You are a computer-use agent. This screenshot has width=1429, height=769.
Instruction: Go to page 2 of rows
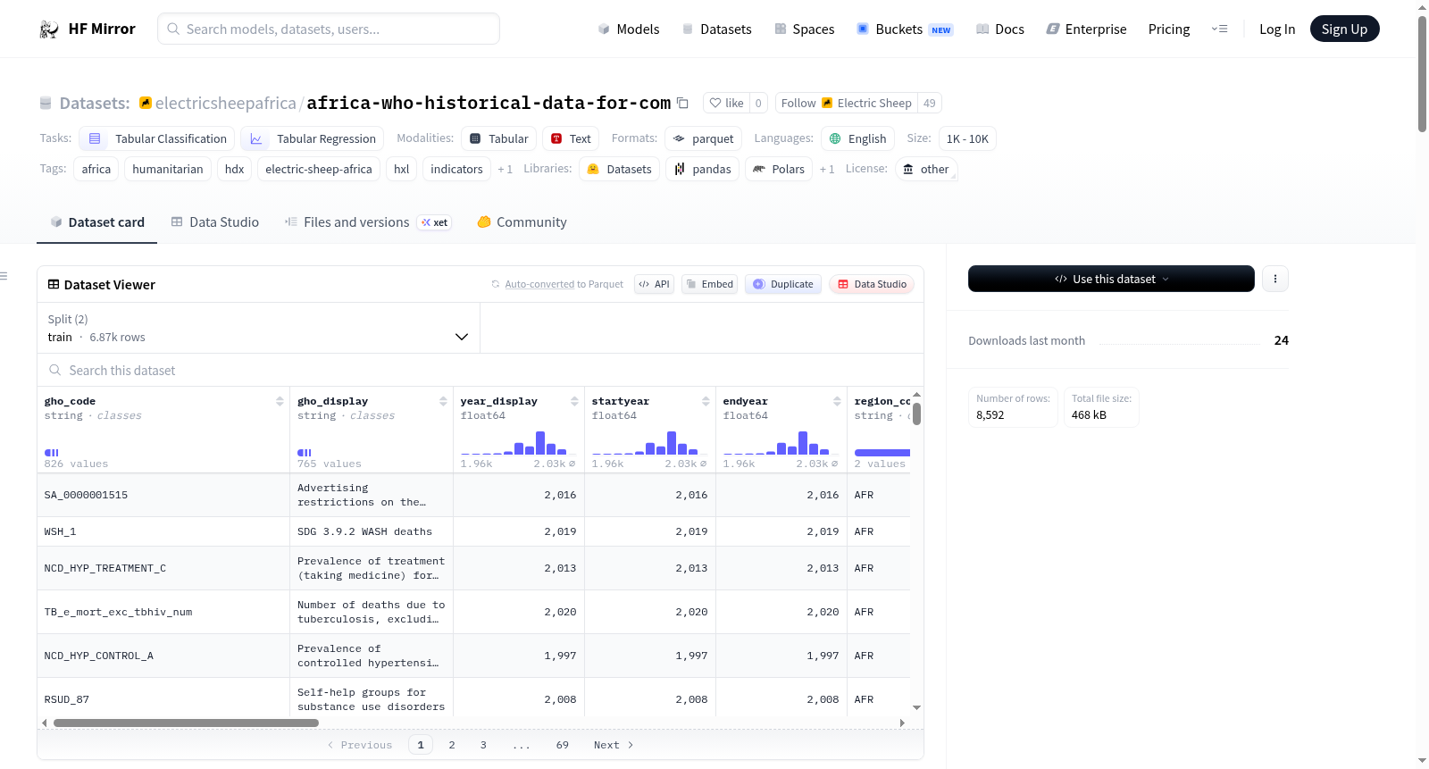pos(452,745)
